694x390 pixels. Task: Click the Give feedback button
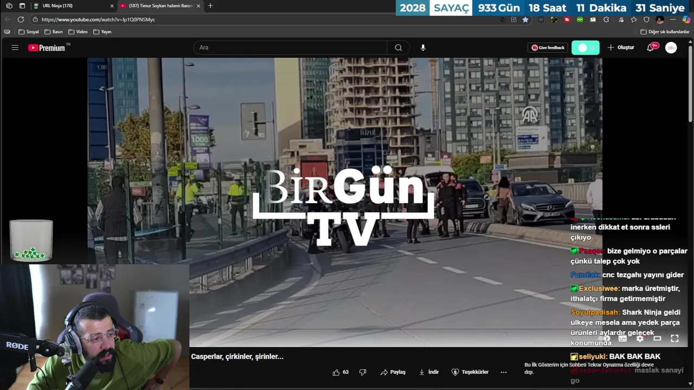coord(548,48)
